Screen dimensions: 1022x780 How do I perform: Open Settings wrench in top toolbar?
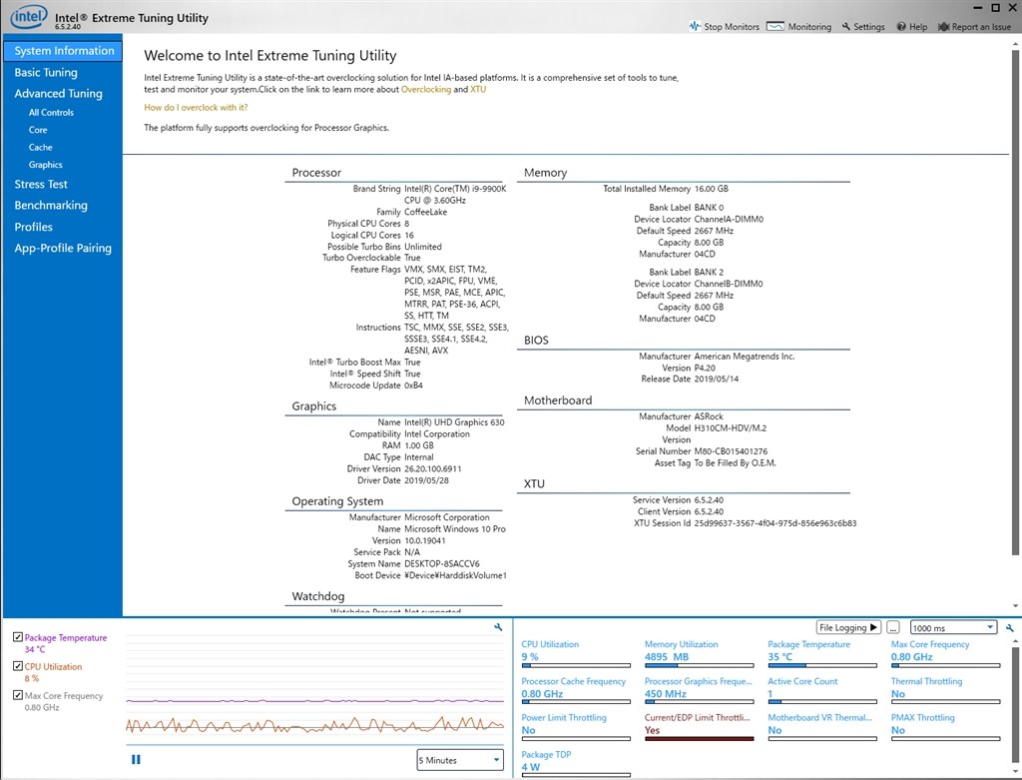click(x=846, y=26)
